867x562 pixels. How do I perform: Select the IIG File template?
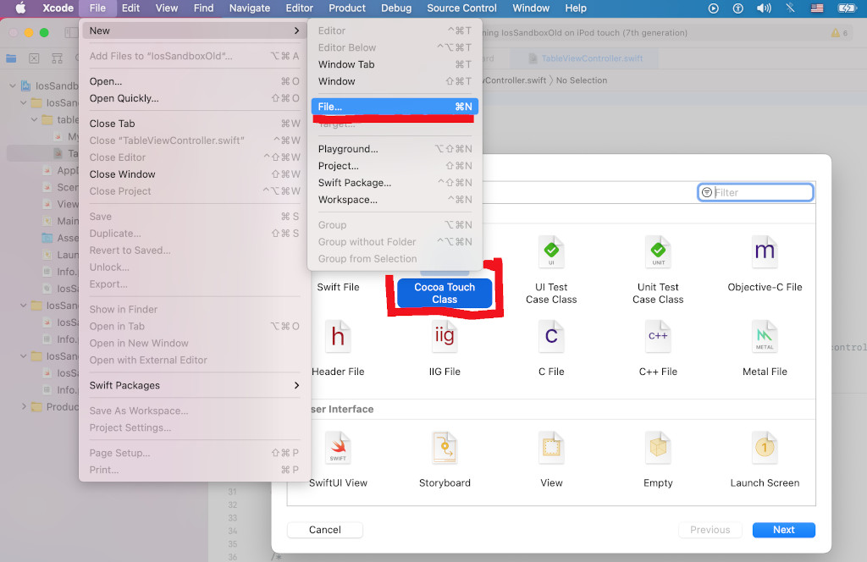(445, 349)
